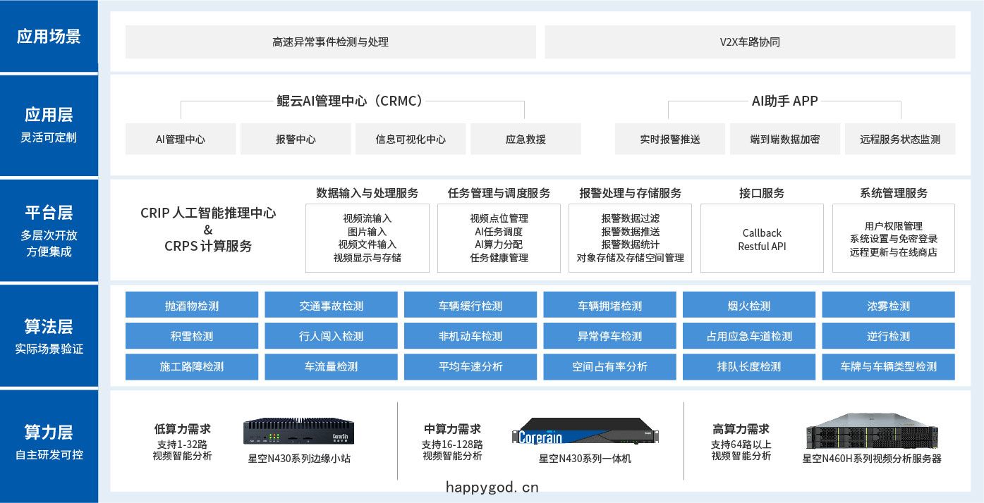Select the 算法层 layer tab
Image resolution: width=984 pixels, height=503 pixels.
49,335
